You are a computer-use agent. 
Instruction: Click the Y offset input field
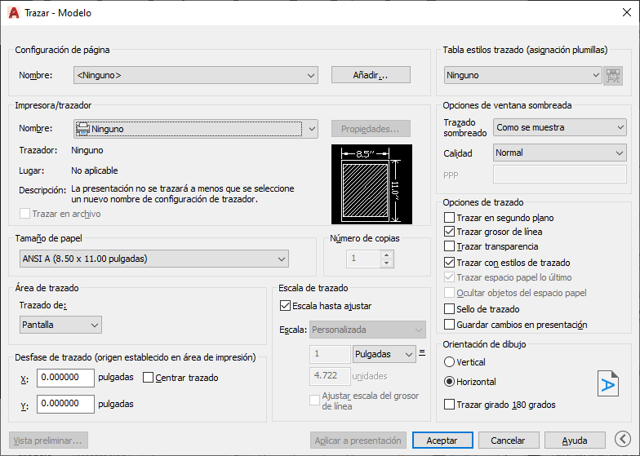(65, 404)
